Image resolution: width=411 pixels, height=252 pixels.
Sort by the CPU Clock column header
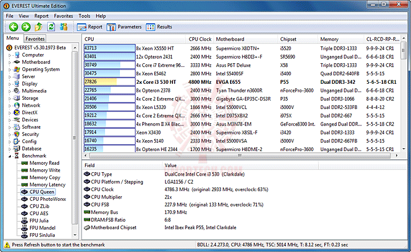200,39
